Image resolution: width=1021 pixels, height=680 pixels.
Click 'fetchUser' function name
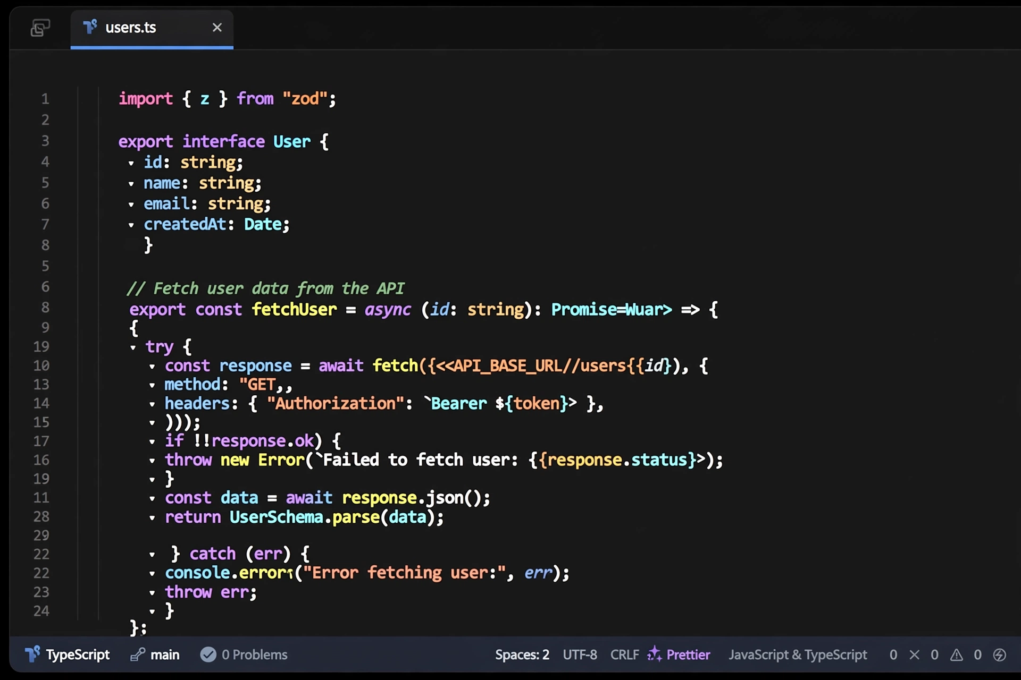[294, 309]
